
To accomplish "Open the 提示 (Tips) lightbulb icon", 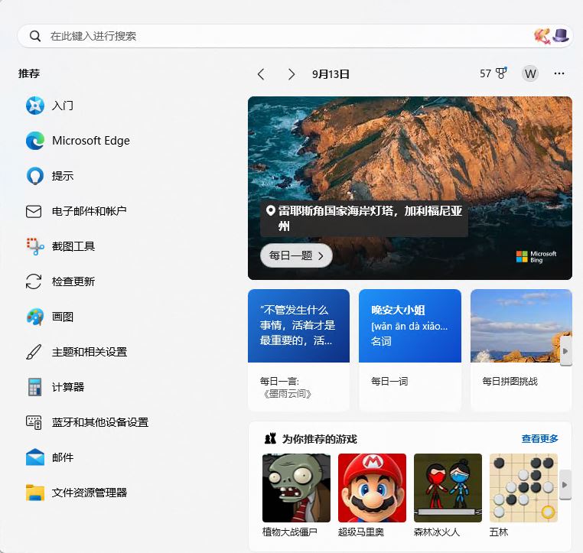I will [x=35, y=176].
